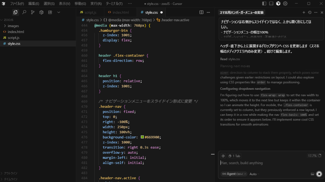The image size is (325, 182).
Task: Open the Search view icon
Action: coord(24,12)
